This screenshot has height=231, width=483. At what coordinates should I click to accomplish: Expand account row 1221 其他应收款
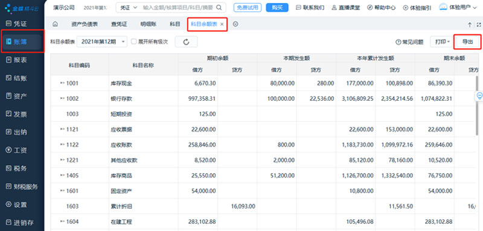[63, 160]
